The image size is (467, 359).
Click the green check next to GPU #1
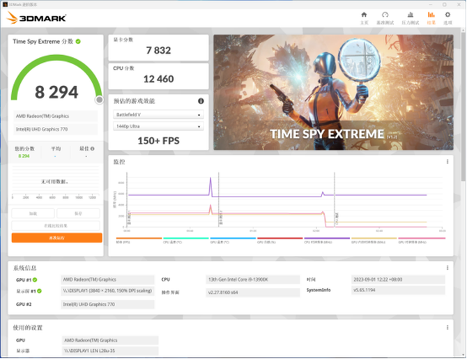(35, 280)
